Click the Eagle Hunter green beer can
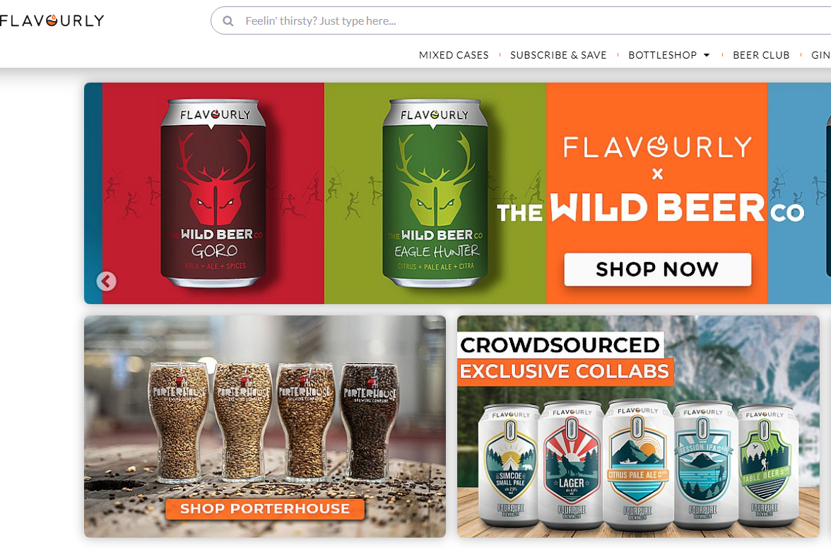Image resolution: width=831 pixels, height=549 pixels. (435, 193)
